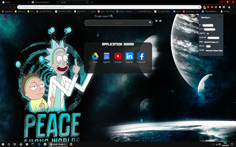Open the command prompt taskbar icon

33,144
